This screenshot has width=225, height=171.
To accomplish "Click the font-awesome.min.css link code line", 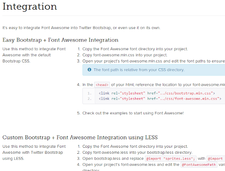I will pyautogui.click(x=160, y=99).
